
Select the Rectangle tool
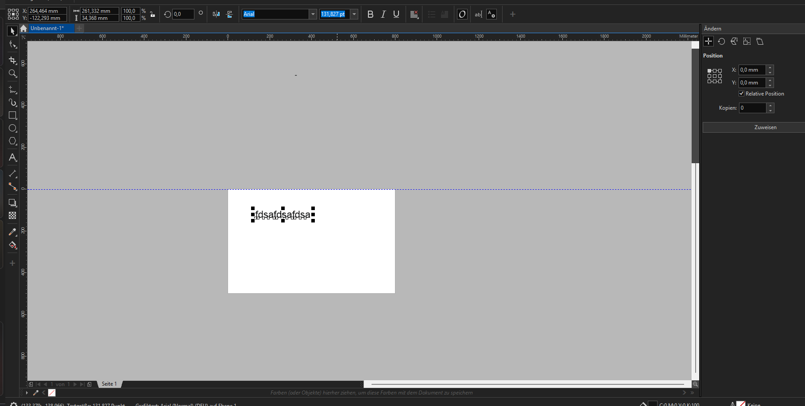12,115
